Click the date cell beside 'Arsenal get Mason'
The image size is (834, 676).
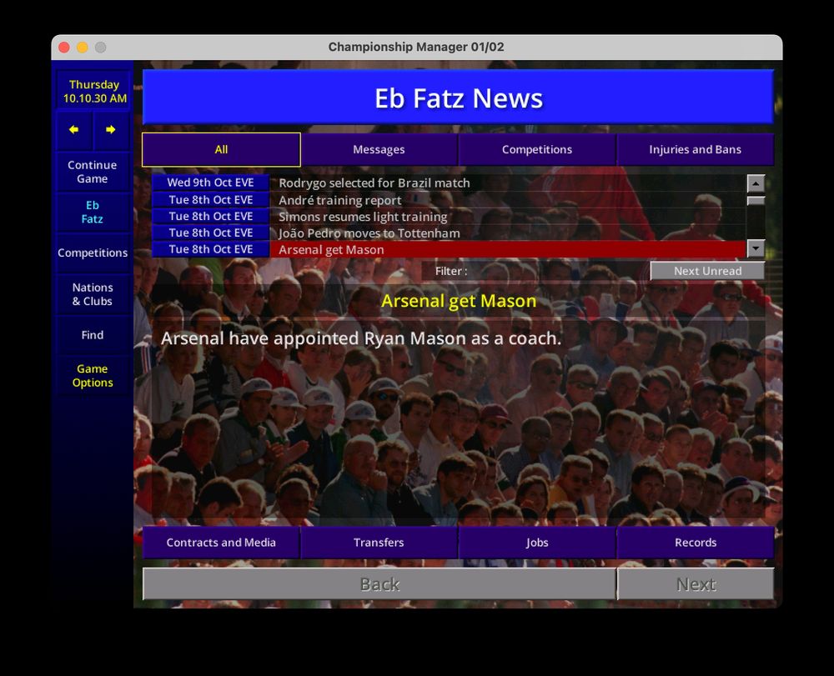211,249
